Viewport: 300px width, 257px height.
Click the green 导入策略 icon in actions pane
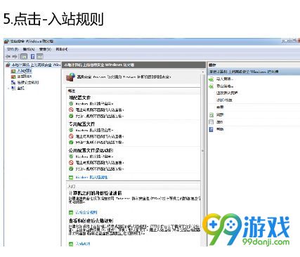point(211,79)
